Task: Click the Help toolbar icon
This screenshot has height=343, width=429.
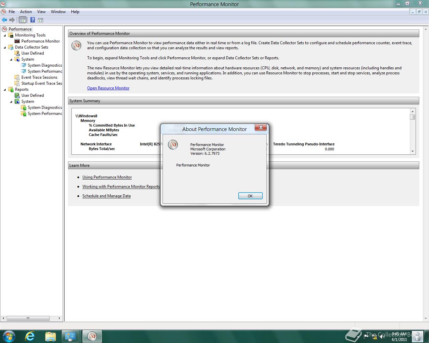Action: tap(33, 20)
